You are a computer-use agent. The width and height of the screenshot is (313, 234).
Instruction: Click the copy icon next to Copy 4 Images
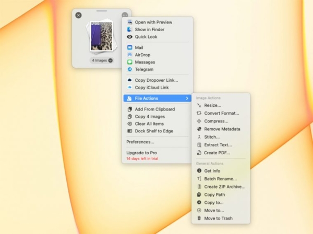(x=130, y=117)
